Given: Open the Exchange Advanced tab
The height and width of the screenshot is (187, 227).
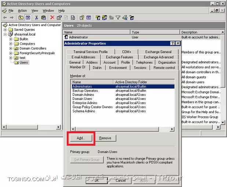Looking at the screenshot, I should click(x=159, y=57).
